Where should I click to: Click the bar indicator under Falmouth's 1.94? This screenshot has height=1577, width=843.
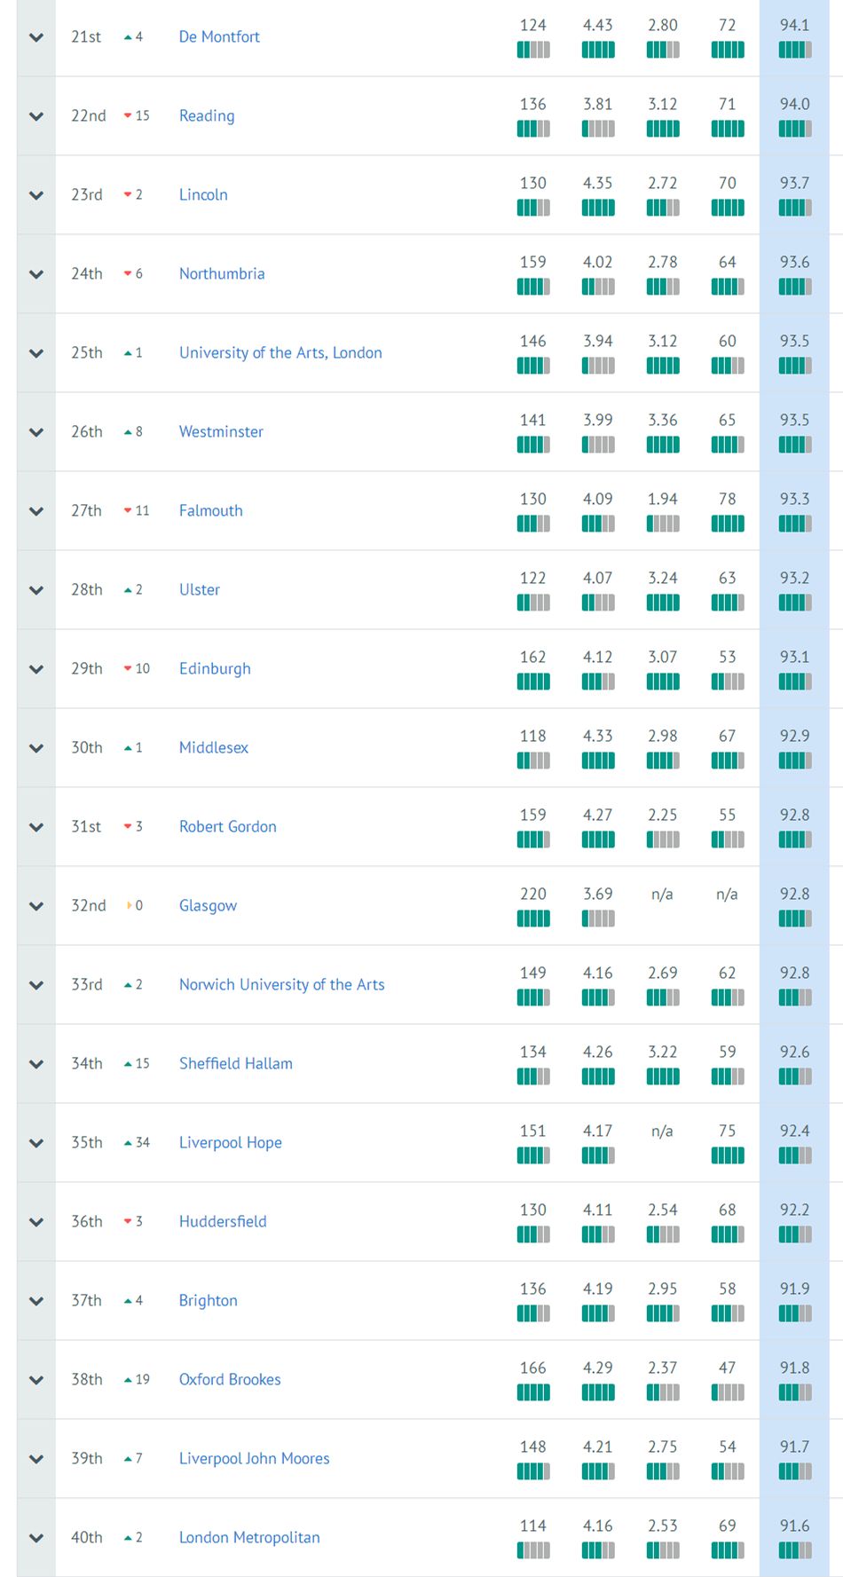pos(663,524)
